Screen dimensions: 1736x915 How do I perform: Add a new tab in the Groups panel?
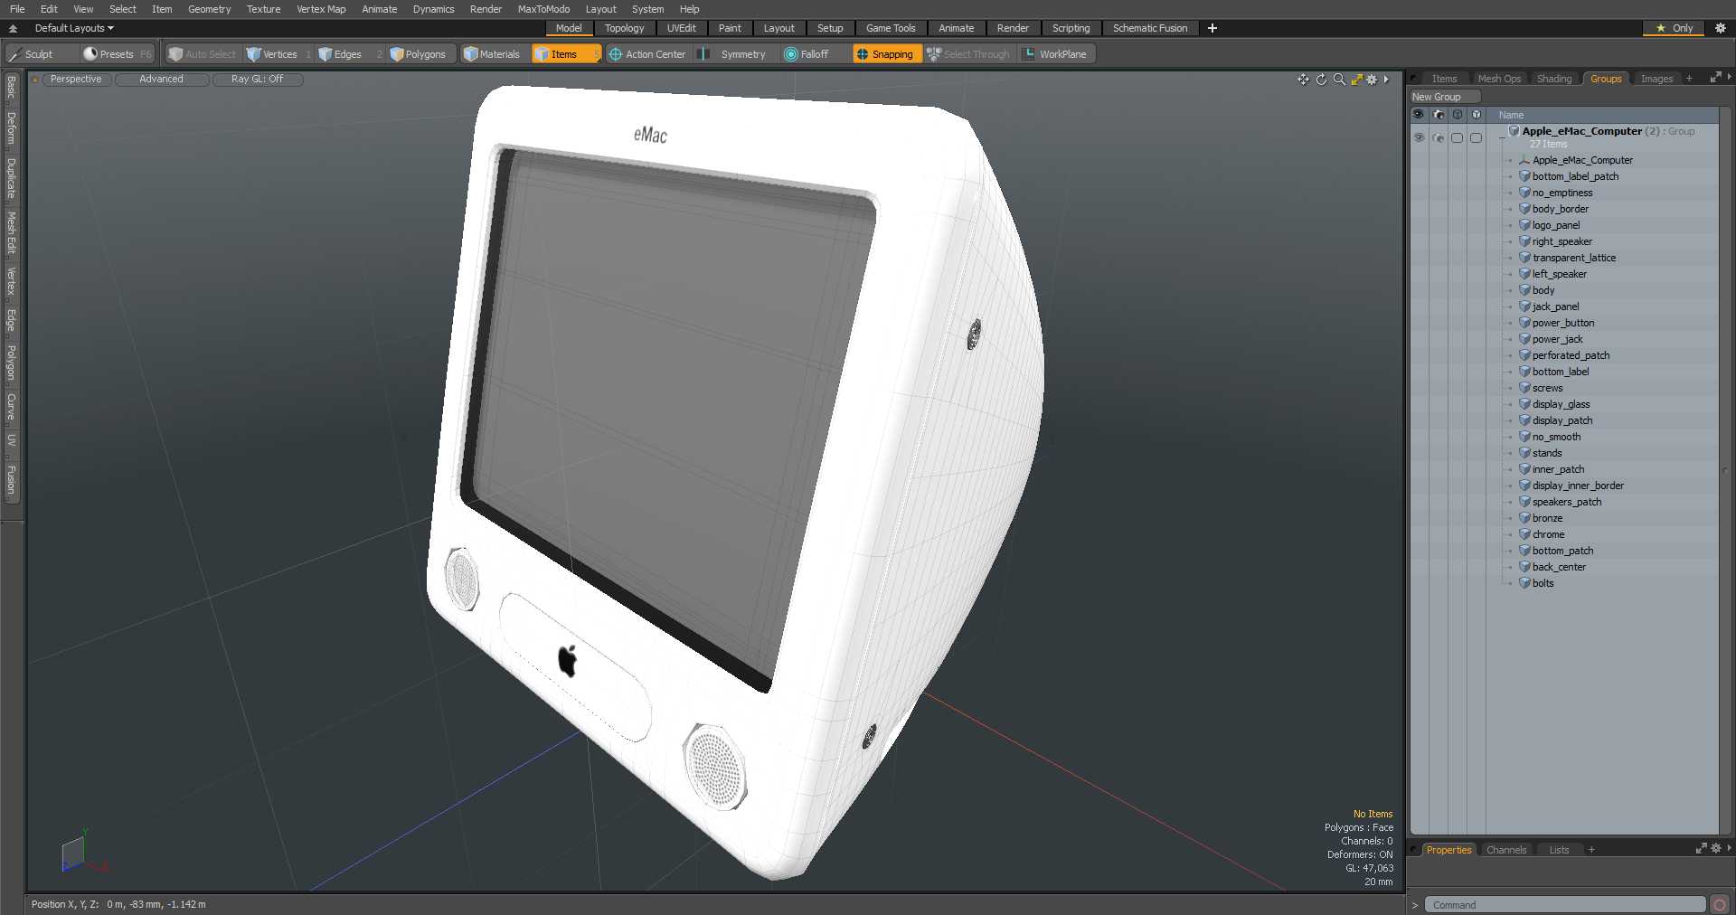point(1689,79)
